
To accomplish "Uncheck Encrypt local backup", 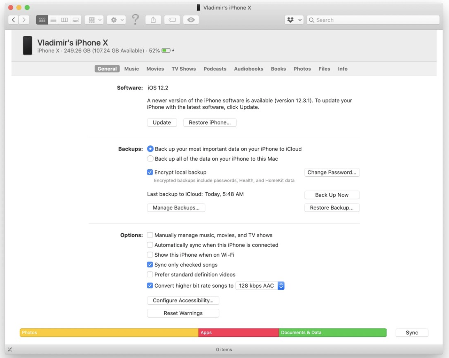I will pos(150,172).
